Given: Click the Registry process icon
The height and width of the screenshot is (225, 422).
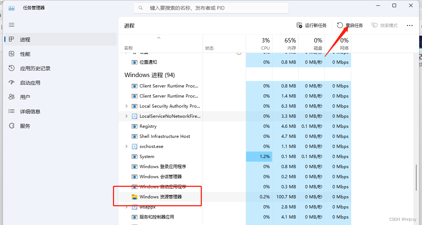Looking at the screenshot, I should click(x=134, y=126).
